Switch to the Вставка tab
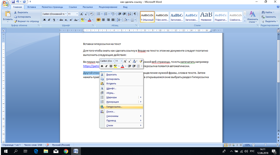The width and height of the screenshot is (280, 155). tap(32, 7)
